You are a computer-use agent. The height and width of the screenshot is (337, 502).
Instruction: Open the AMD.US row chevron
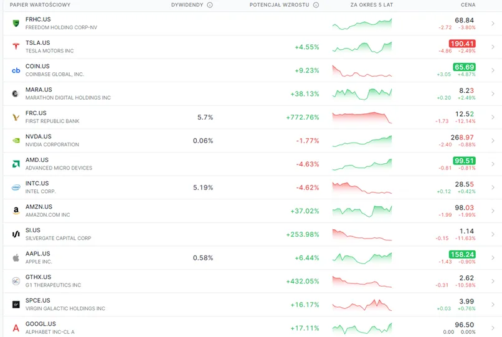pos(493,164)
